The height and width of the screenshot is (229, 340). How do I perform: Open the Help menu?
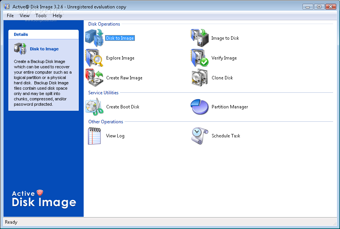tap(57, 16)
